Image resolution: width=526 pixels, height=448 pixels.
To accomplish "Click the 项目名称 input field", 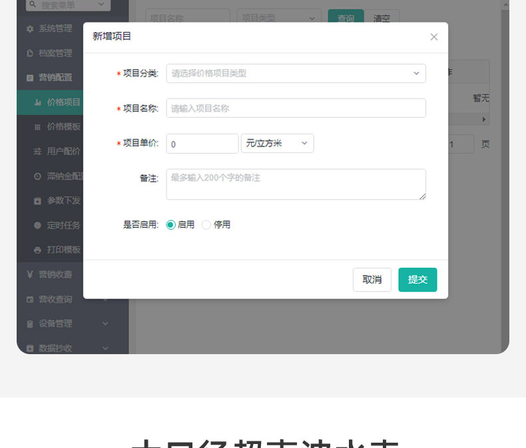I will point(296,108).
